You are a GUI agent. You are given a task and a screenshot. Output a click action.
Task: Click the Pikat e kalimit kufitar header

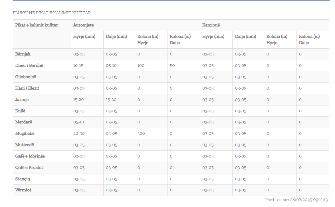tap(37, 25)
